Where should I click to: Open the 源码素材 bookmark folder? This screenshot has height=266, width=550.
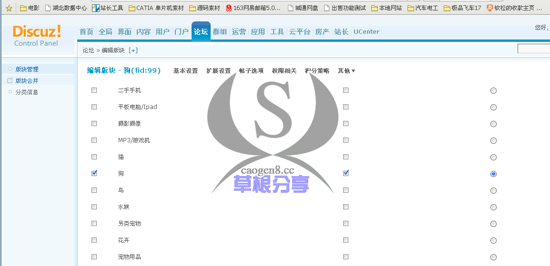coord(204,8)
